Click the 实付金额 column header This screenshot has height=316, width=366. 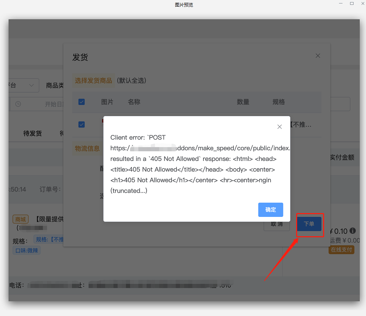coord(342,157)
